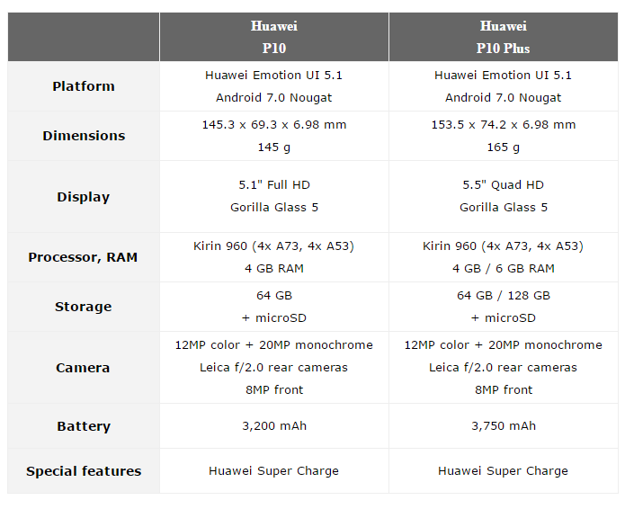
Task: Click the 3,200 mAh battery value
Action: coord(274,426)
